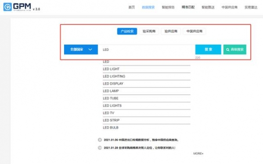Click the magnifier icon in 高级搜索 button
Viewport: 263px width, 164px height.
[227, 49]
